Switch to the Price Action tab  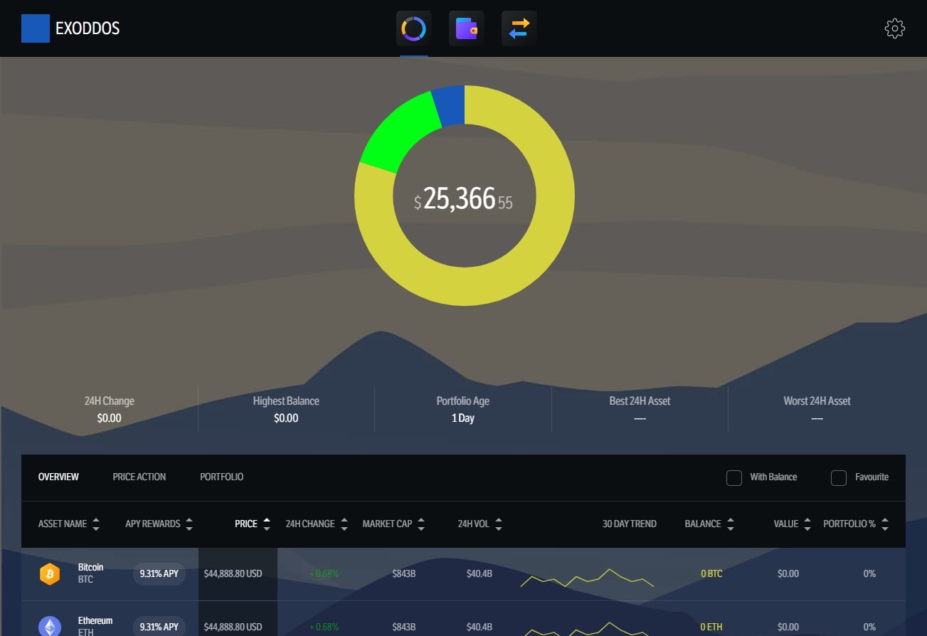139,477
